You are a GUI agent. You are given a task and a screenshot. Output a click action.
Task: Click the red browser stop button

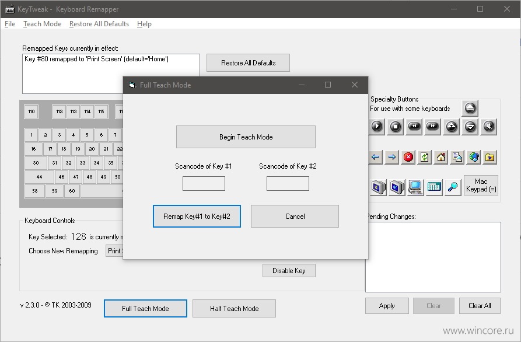pyautogui.click(x=408, y=157)
